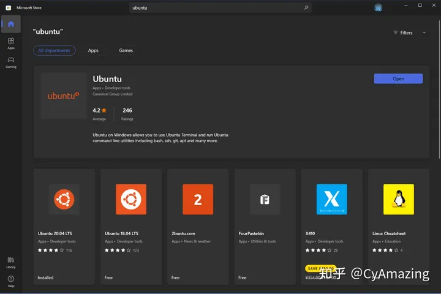
Task: Select the All departments tab
Action: (55, 51)
